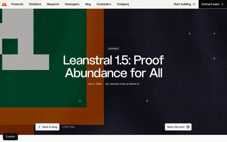Click the Share this post button
The image size is (227, 142).
[178, 127]
